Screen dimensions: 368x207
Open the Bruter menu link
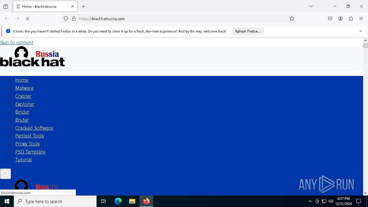(22, 120)
